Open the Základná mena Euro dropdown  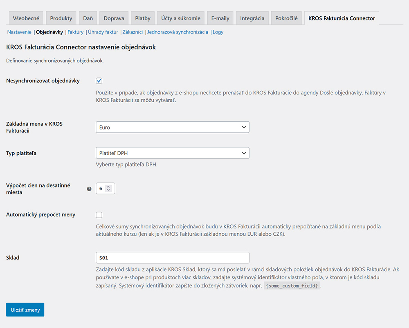(x=173, y=127)
